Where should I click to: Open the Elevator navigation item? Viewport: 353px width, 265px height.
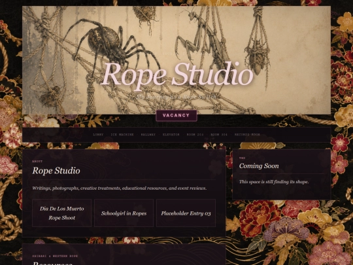171,135
